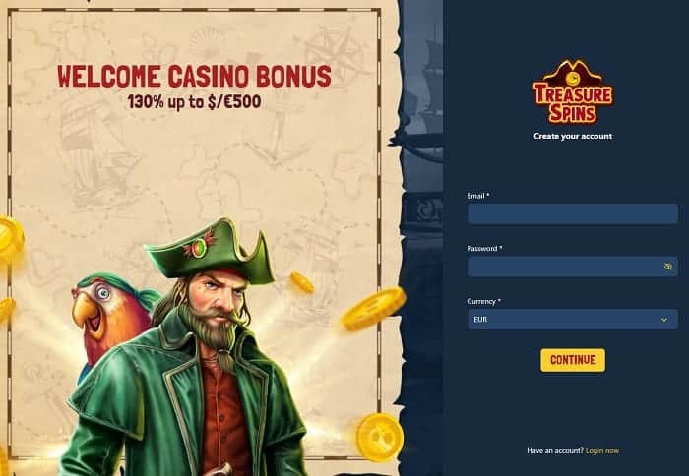Open the Login now link
This screenshot has height=476, width=689.
point(602,451)
